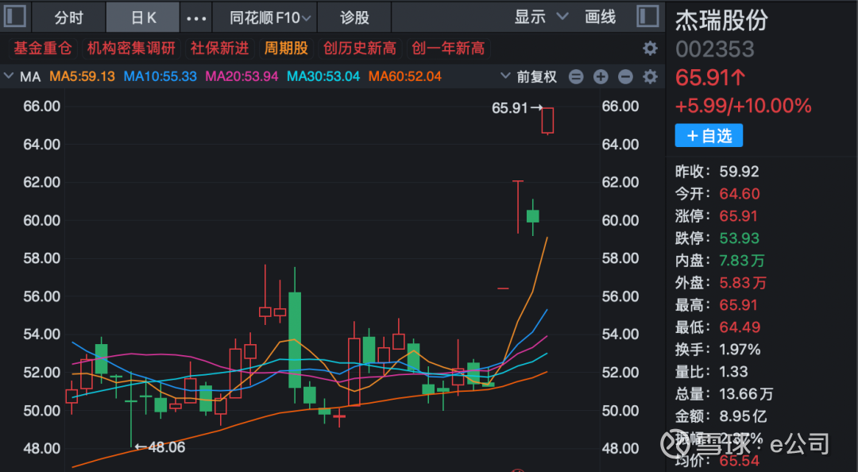Open the more periods ellipsis menu

[x=196, y=18]
